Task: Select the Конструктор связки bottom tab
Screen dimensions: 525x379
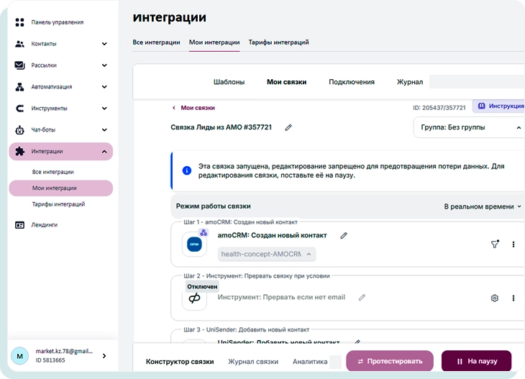Action: (x=180, y=362)
